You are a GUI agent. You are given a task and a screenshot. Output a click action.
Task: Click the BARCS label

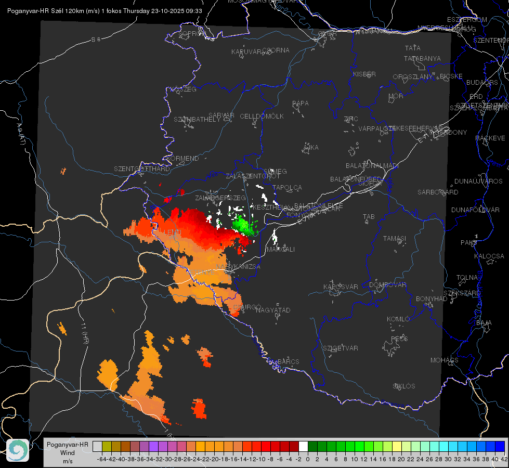coord(288,362)
